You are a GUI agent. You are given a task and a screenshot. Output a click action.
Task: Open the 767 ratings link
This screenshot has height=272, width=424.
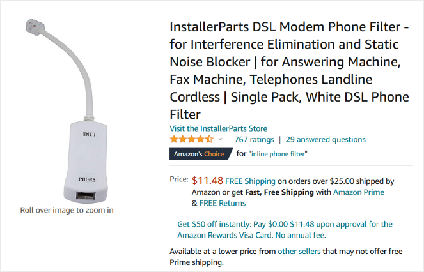(x=254, y=139)
